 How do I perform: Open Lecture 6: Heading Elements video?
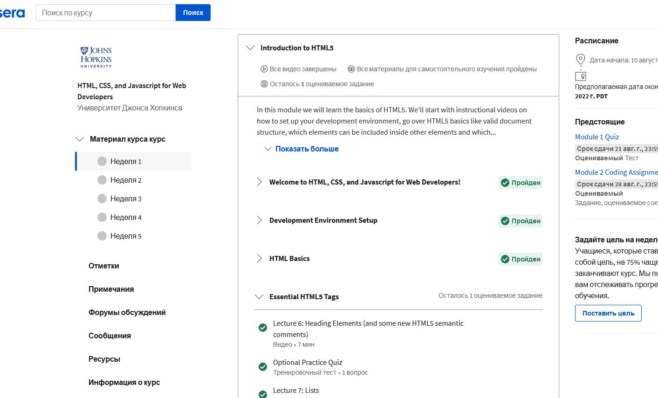point(368,329)
